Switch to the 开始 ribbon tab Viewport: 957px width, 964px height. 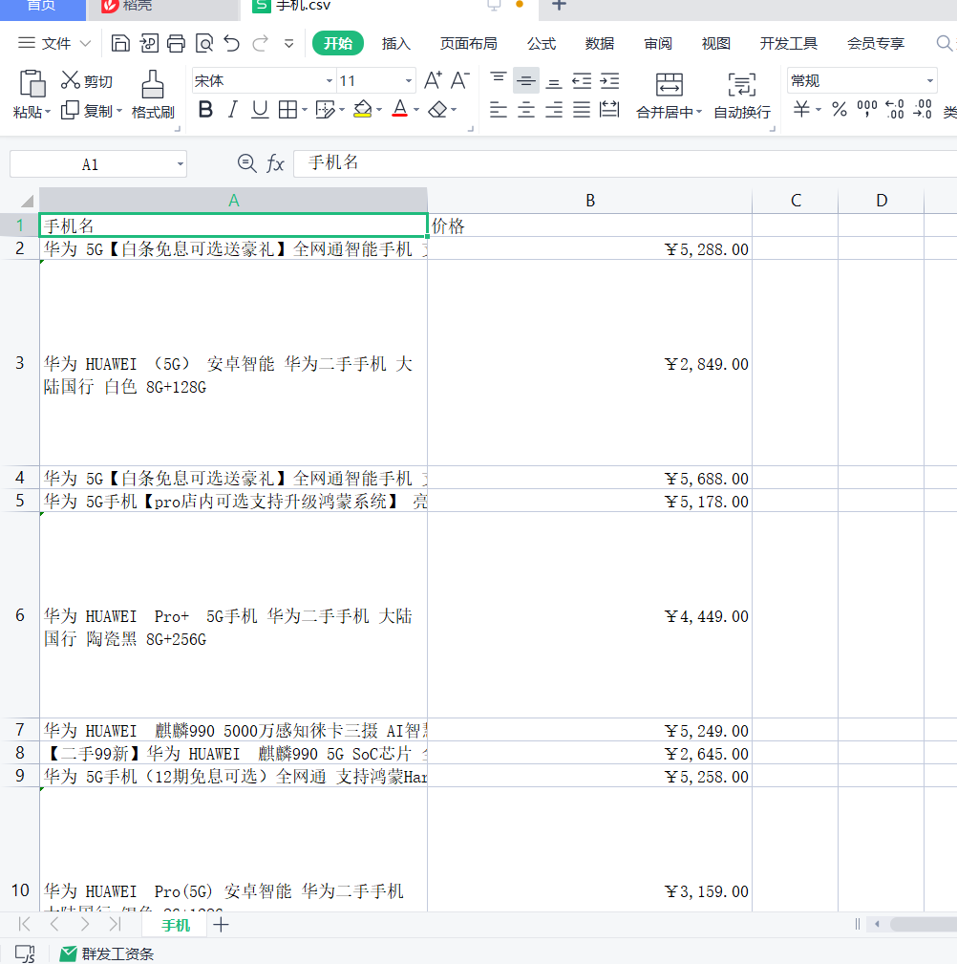coord(338,43)
